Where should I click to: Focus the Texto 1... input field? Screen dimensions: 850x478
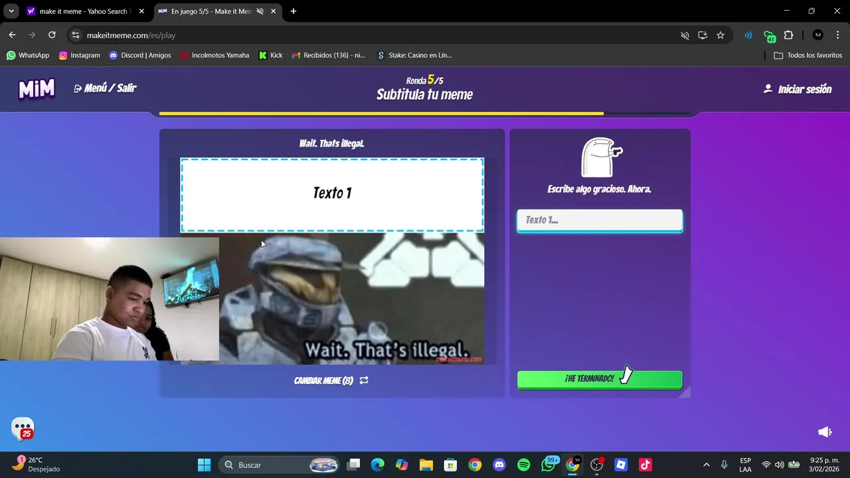(600, 220)
